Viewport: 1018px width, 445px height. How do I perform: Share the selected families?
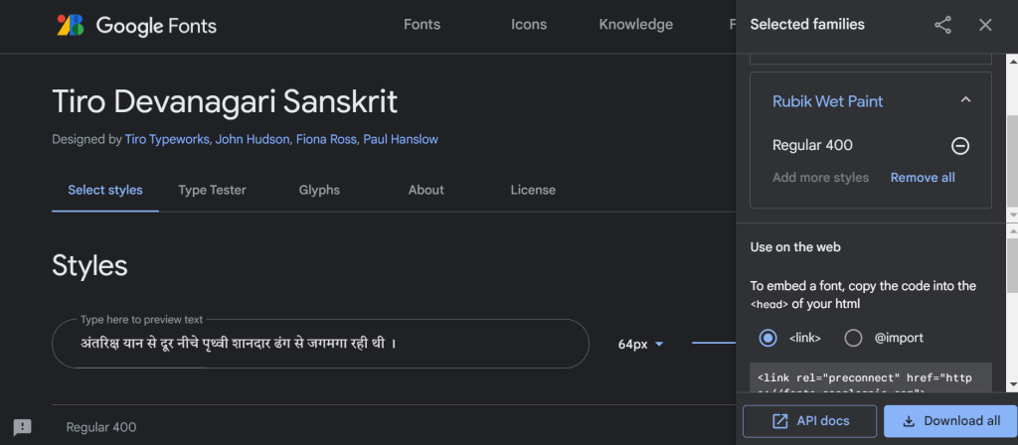click(942, 25)
